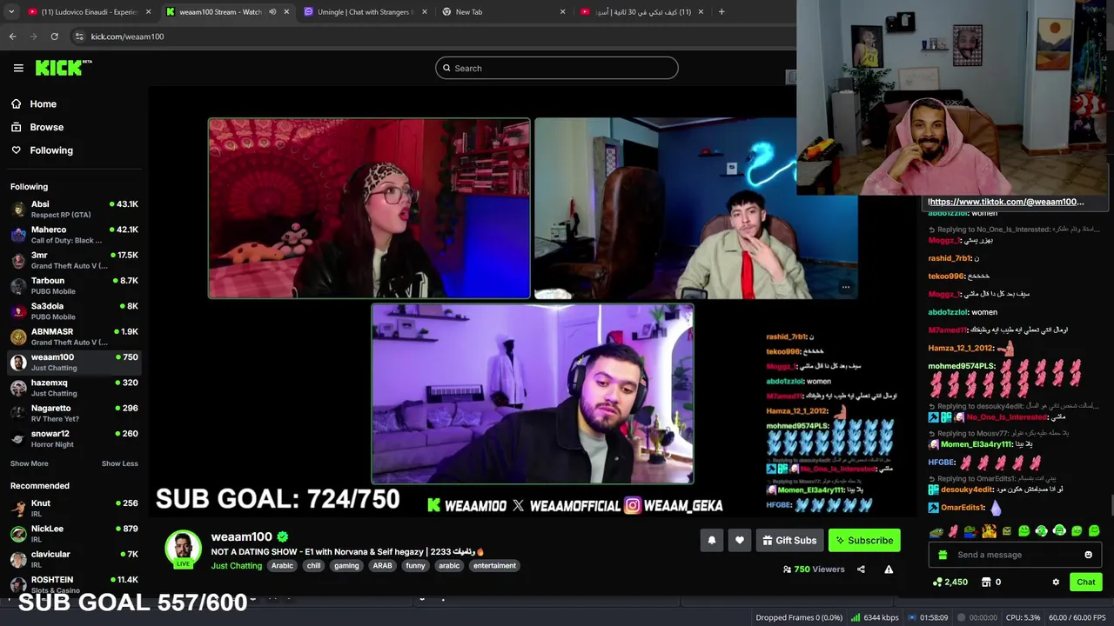Screen dimensions: 1114x626
Task: Open Knut in Recommended list
Action: click(x=74, y=508)
